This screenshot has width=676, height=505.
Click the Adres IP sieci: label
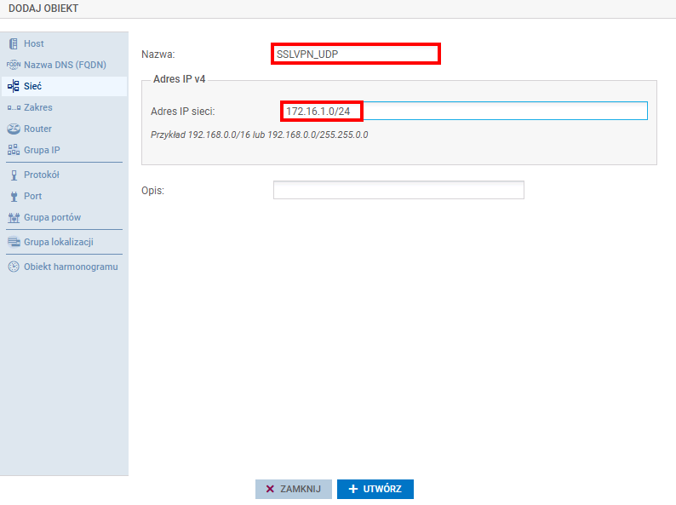click(183, 112)
